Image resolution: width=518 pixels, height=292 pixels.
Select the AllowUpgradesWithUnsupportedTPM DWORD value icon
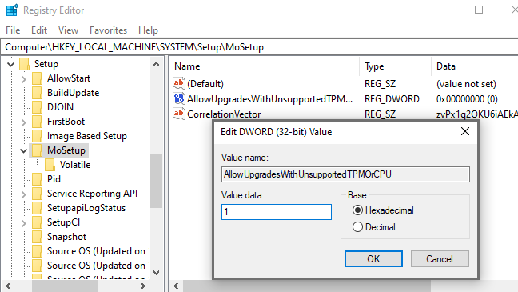179,98
